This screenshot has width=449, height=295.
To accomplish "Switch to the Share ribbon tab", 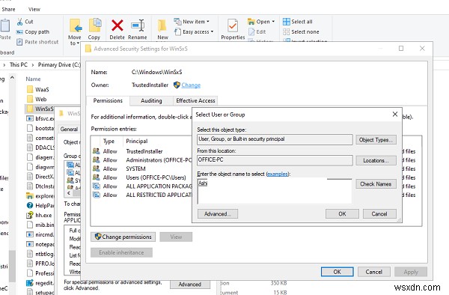I will [8, 9].
